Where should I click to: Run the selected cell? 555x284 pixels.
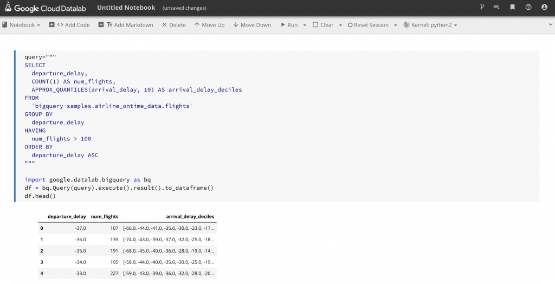(x=289, y=25)
